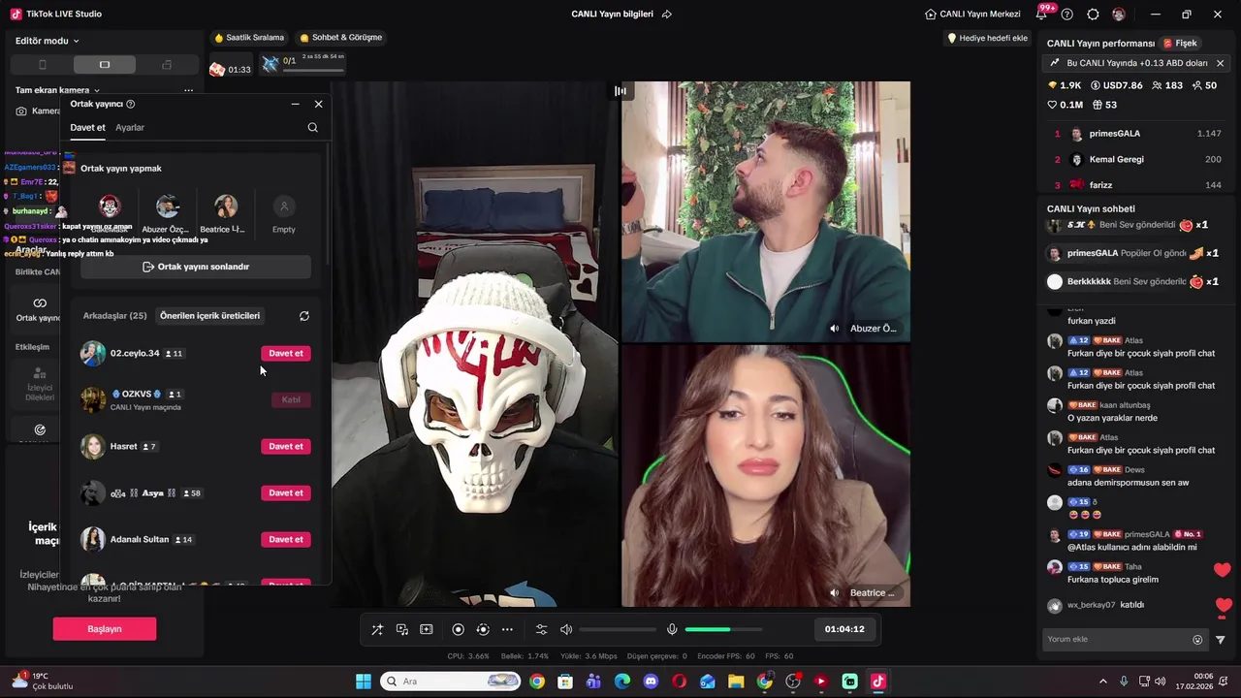Open the clip capture icon in bottom toolbar
Image resolution: width=1241 pixels, height=698 pixels.
click(x=427, y=629)
